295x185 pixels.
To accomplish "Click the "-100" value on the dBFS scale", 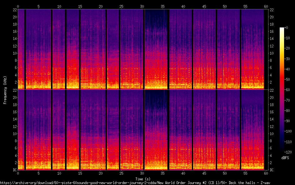I will coord(288,131).
